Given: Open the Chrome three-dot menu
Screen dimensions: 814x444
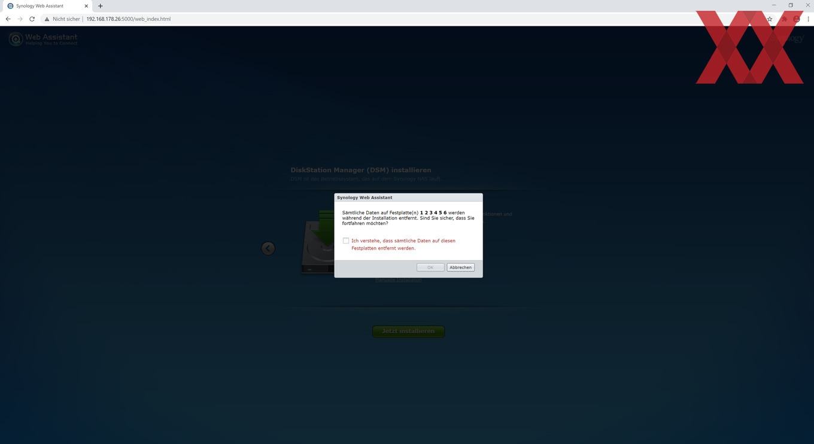Looking at the screenshot, I should [x=808, y=19].
